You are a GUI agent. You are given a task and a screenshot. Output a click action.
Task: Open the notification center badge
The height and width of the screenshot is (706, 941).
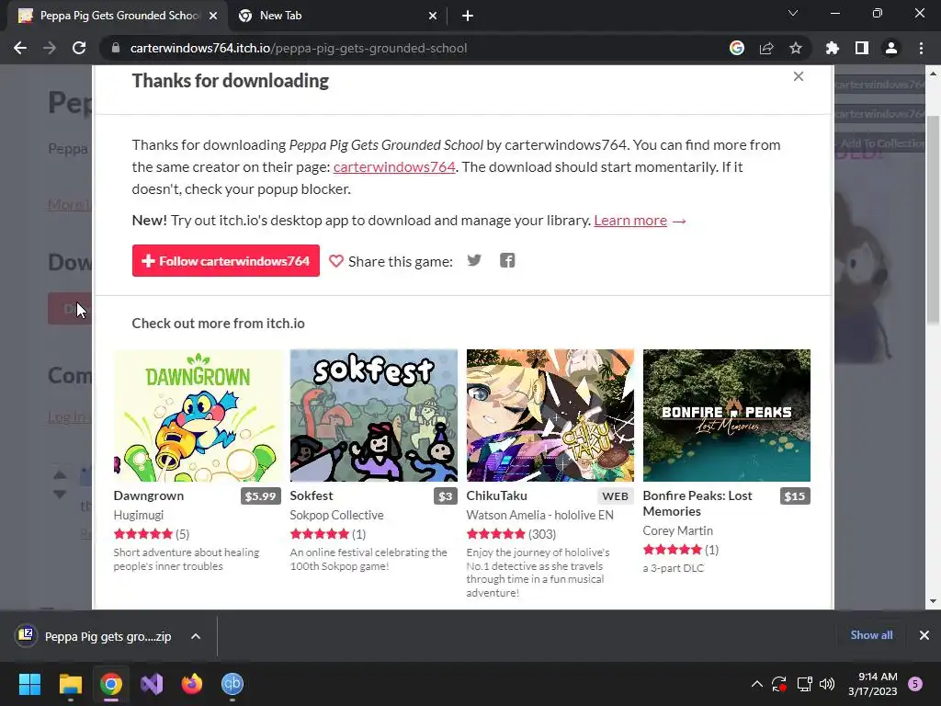click(x=915, y=684)
